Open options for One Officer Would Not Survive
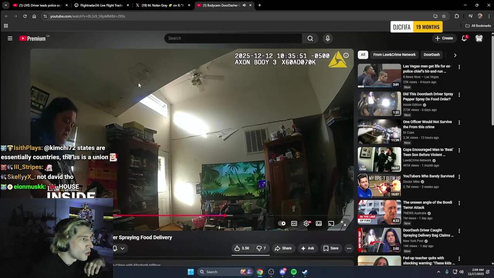This screenshot has width=494, height=278. [x=459, y=123]
